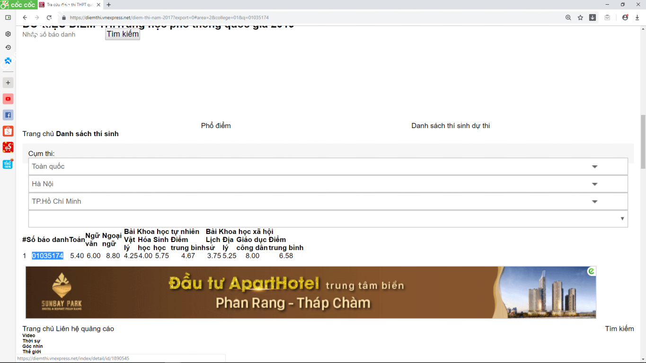The image size is (646, 363).
Task: Click the Ngoại ngữ score 8.80
Action: [x=113, y=256]
